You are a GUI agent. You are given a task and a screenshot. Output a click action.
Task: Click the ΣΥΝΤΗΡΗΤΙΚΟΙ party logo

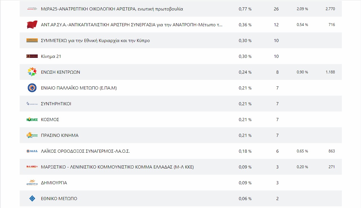tap(32, 104)
